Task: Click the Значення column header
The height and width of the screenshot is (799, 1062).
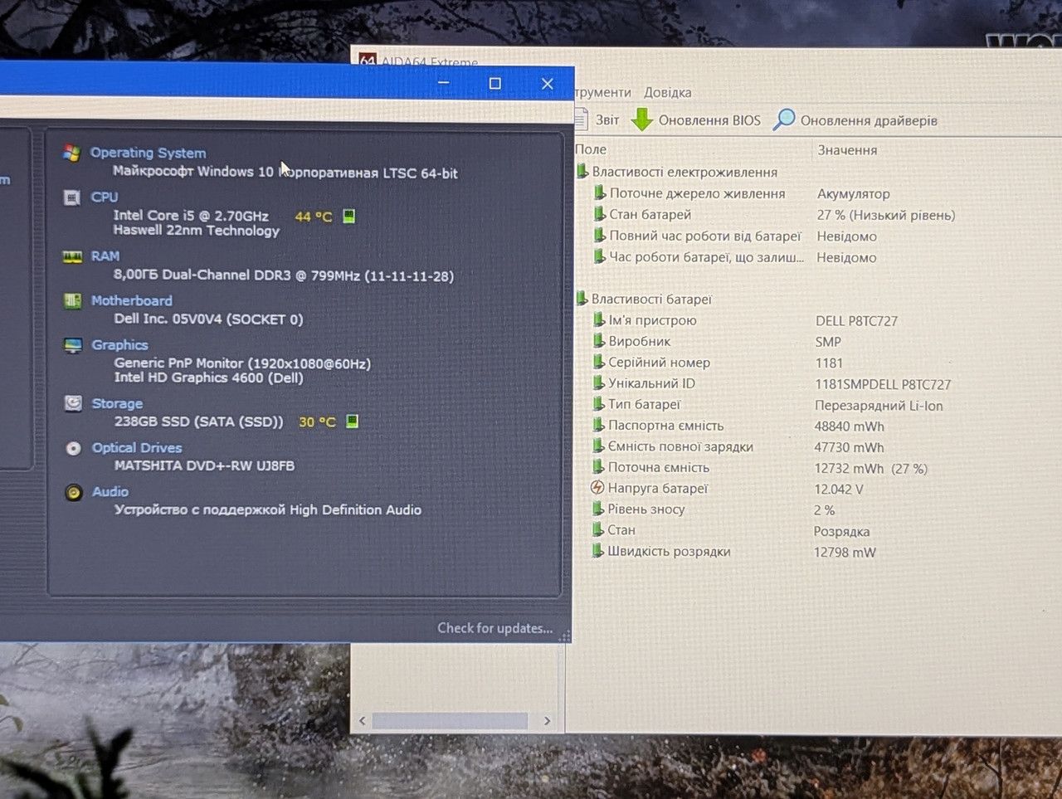Action: tap(847, 150)
